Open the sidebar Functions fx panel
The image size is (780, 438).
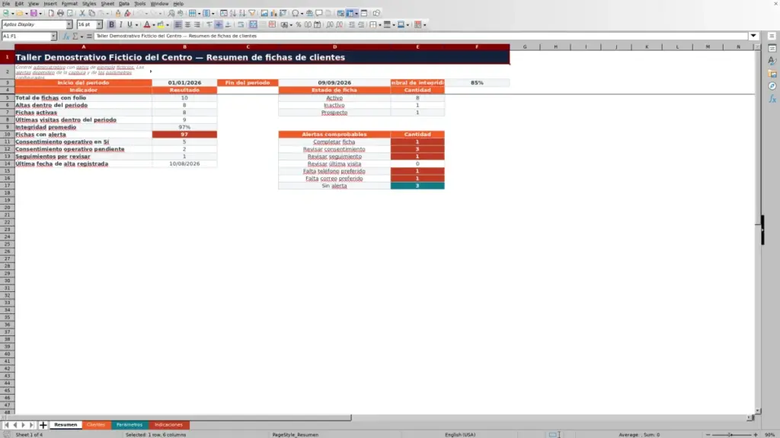click(772, 99)
